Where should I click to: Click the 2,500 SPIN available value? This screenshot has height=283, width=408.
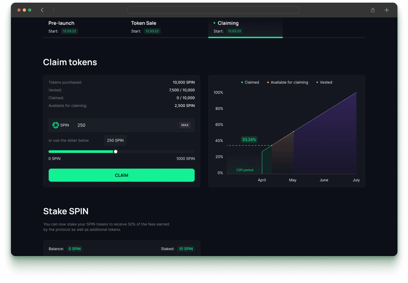coord(185,106)
